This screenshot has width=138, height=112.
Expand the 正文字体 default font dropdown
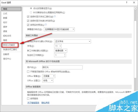(x=73, y=41)
